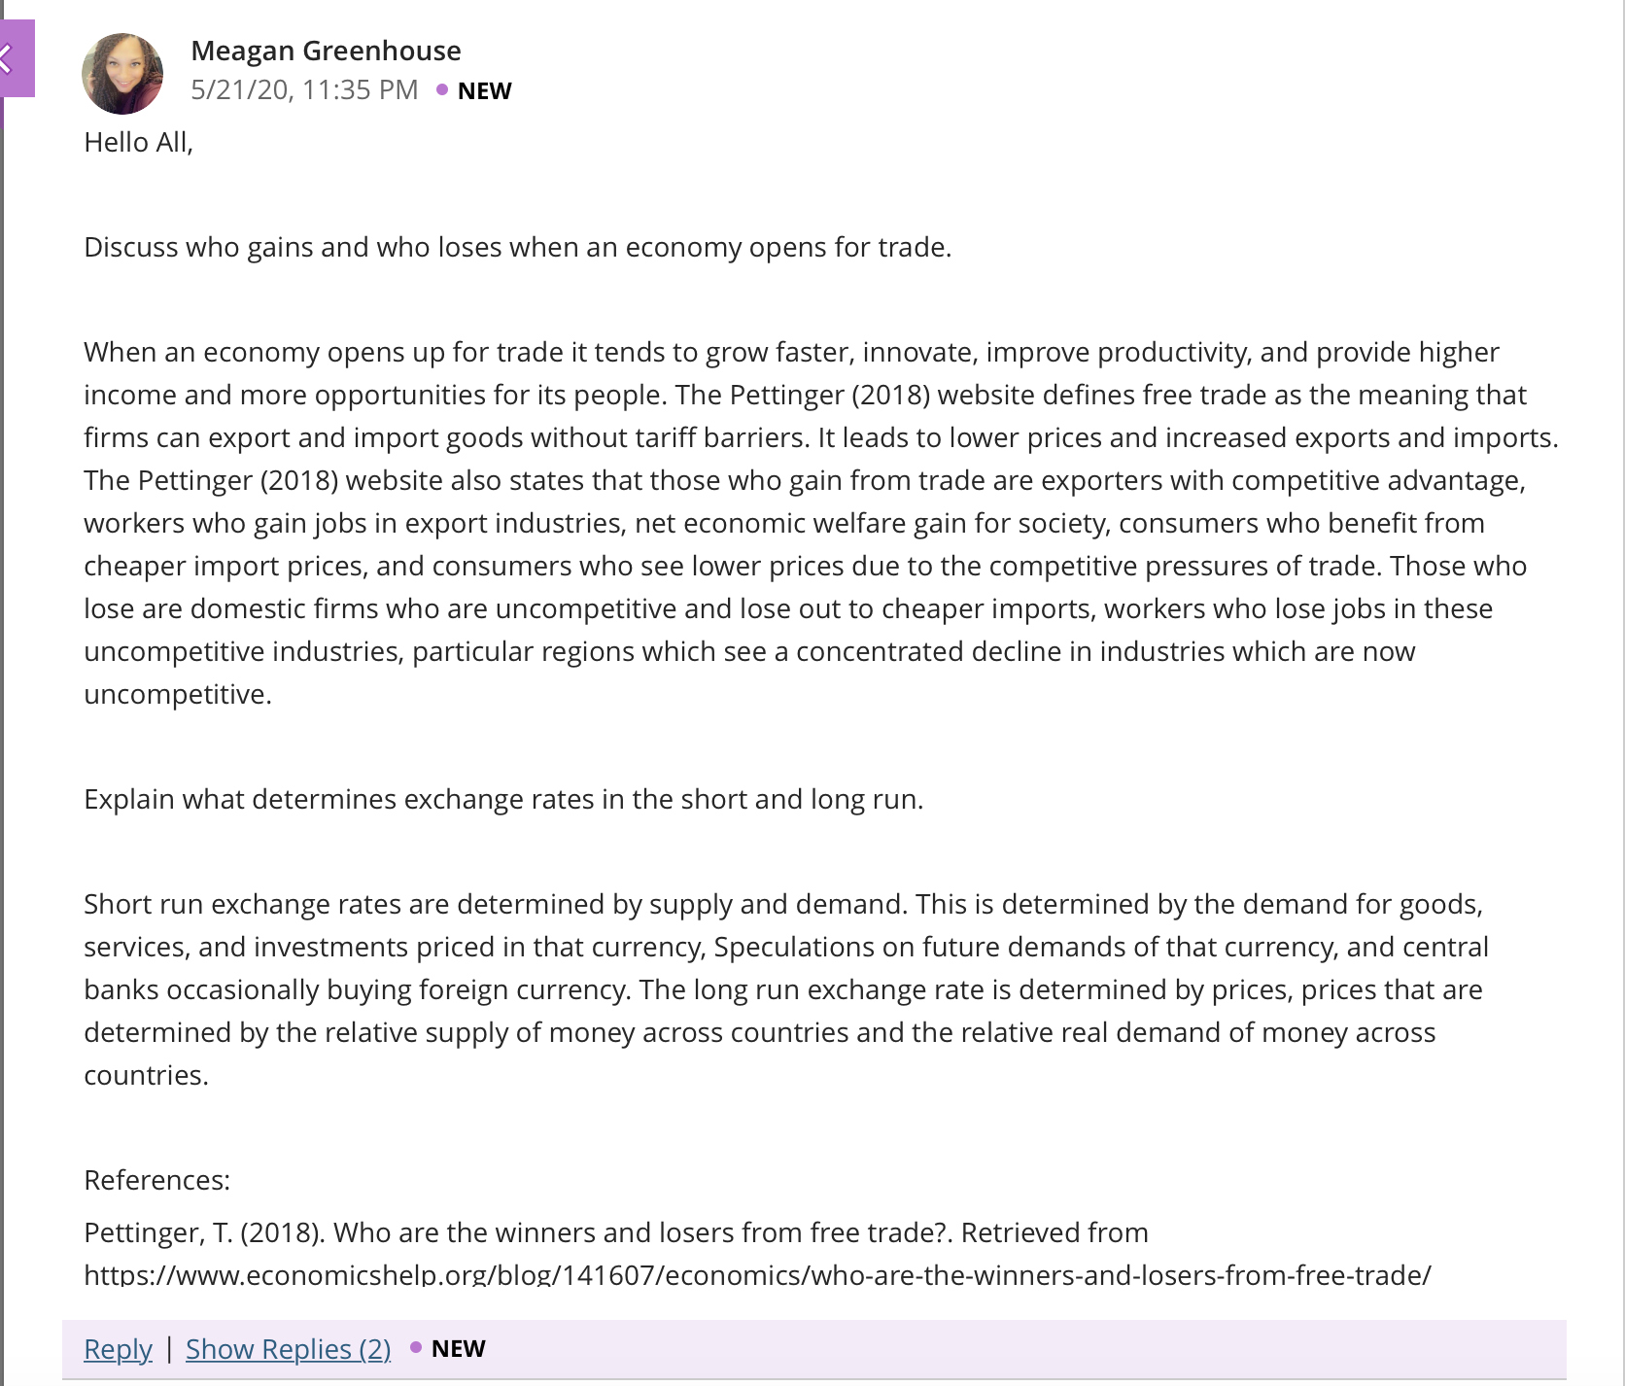Screen dimensions: 1625x1386
Task: Open the economicshelp.org URL
Action: 757,1273
